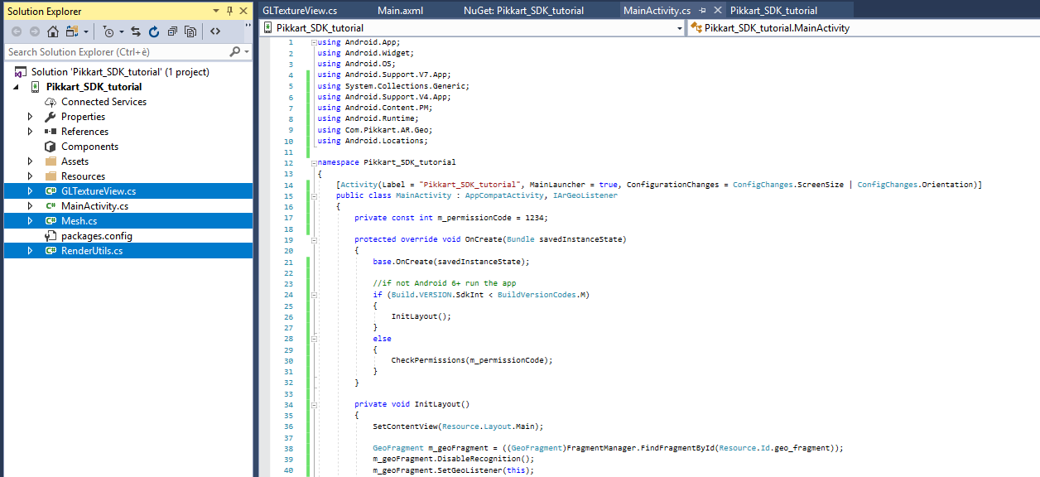Click the References icon in the tree
The width and height of the screenshot is (1040, 477).
tap(51, 132)
